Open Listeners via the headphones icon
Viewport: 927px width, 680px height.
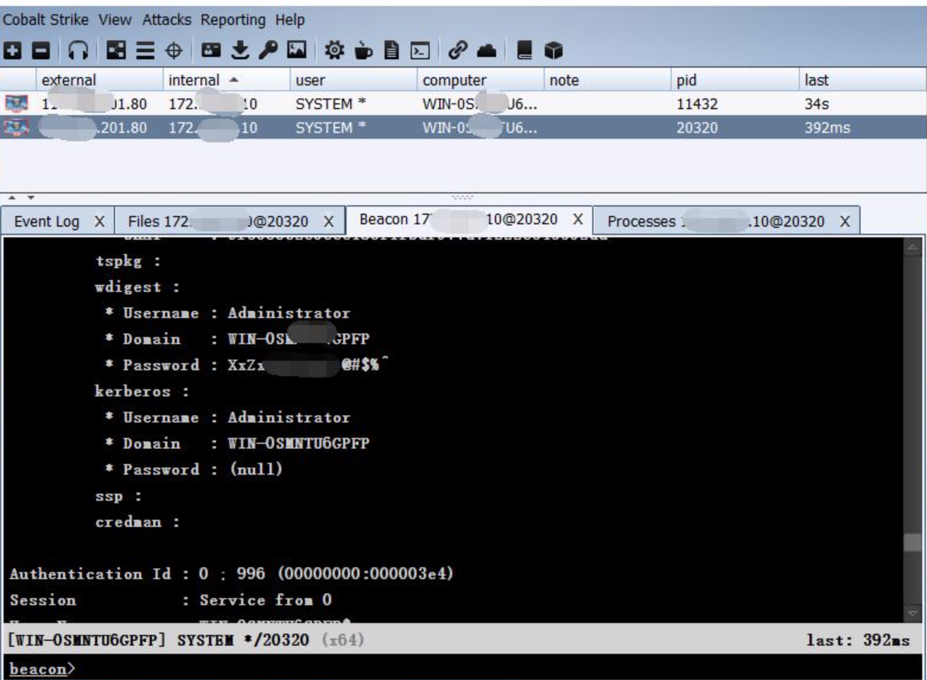pyautogui.click(x=78, y=50)
